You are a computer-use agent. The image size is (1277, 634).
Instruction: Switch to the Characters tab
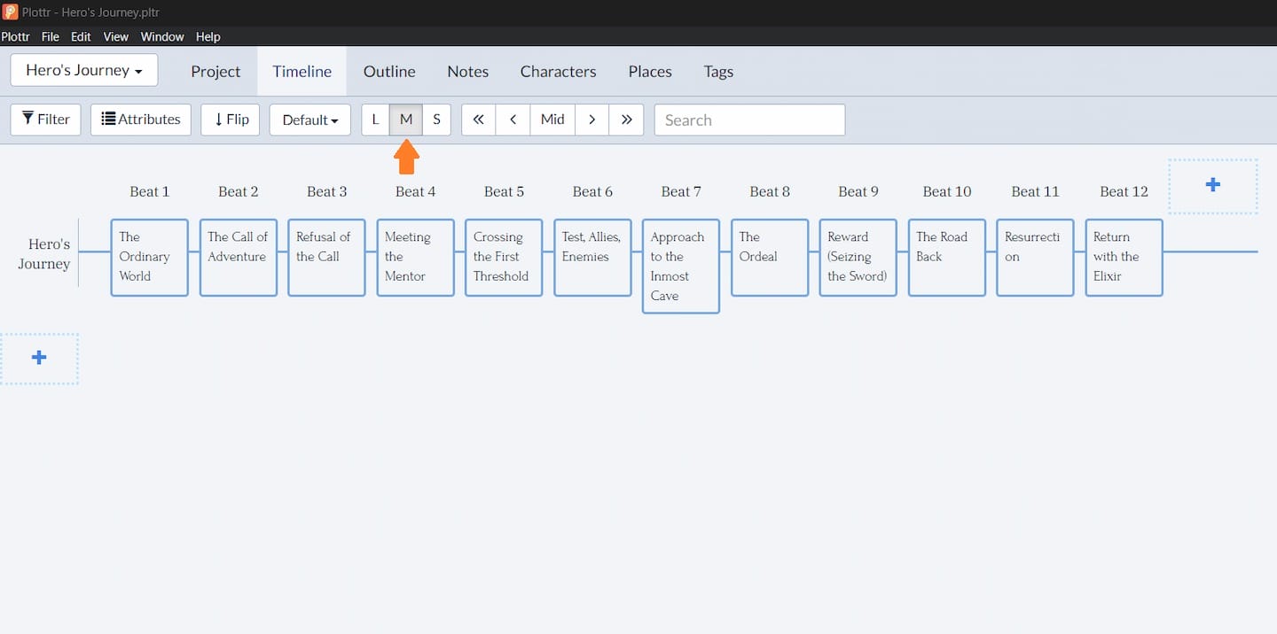pos(558,71)
